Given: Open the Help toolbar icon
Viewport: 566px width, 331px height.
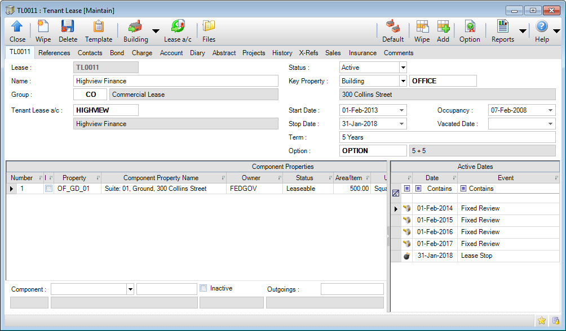Looking at the screenshot, I should 541,26.
